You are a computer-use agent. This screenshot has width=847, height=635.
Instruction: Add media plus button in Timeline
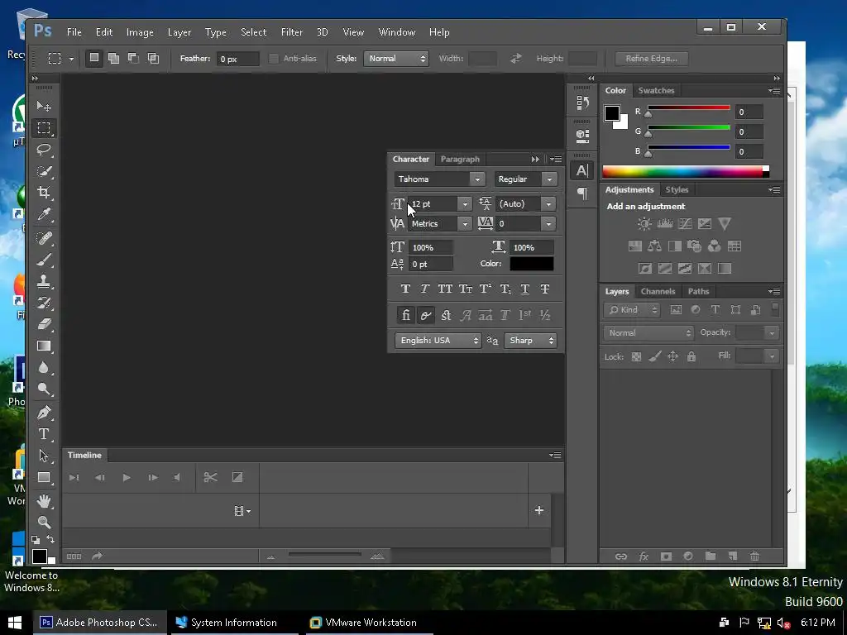538,510
